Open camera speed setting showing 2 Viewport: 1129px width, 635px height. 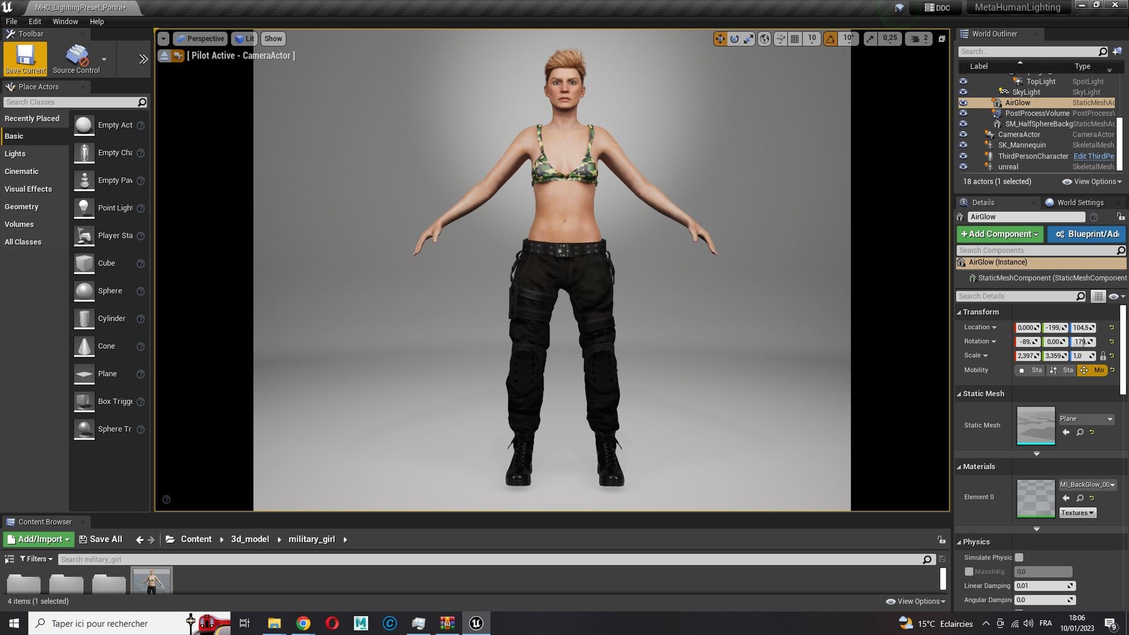pyautogui.click(x=920, y=39)
